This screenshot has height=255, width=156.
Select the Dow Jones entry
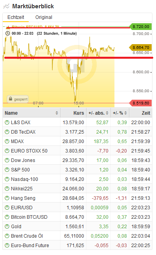pos(23,160)
